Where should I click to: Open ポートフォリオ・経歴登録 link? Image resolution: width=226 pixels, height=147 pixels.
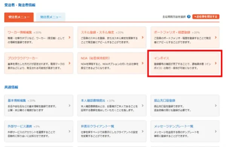click(x=172, y=32)
